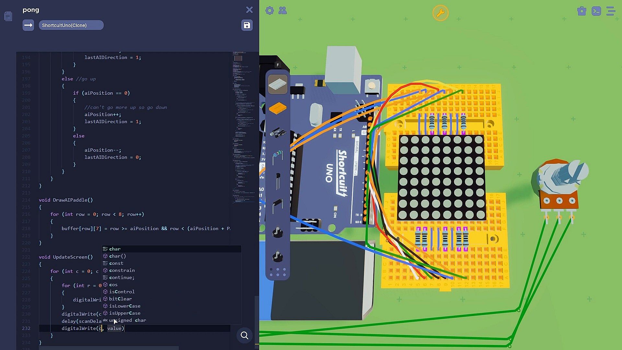This screenshot has height=350, width=622.
Task: Open the settings gear icon
Action: (270, 11)
